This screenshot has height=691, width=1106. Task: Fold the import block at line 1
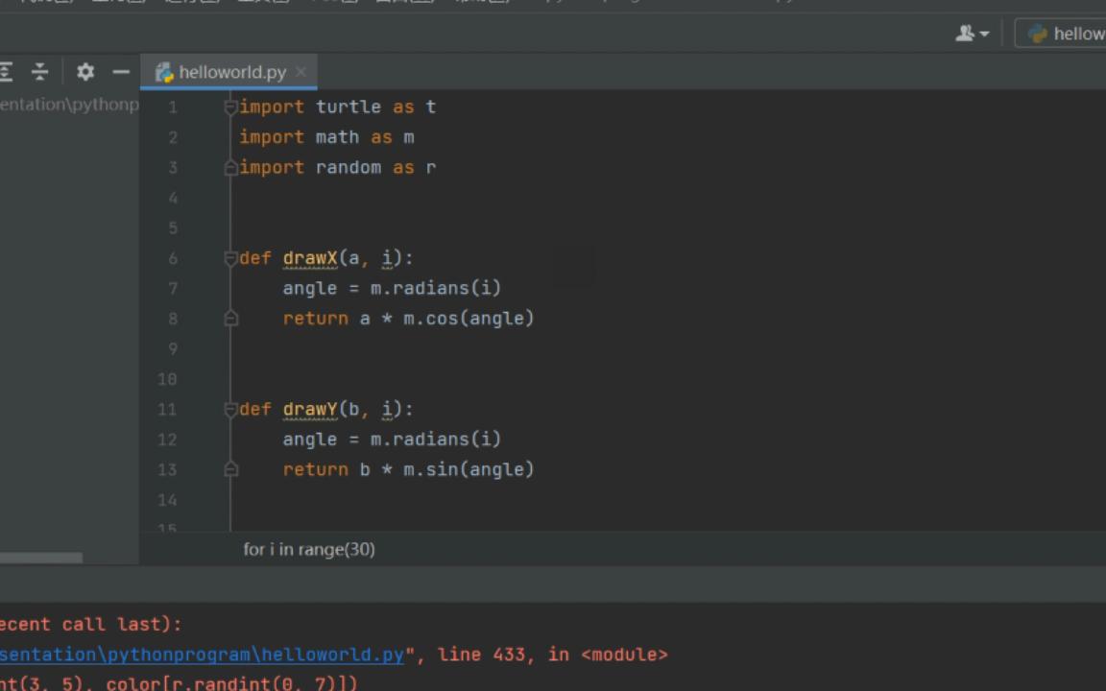(230, 107)
